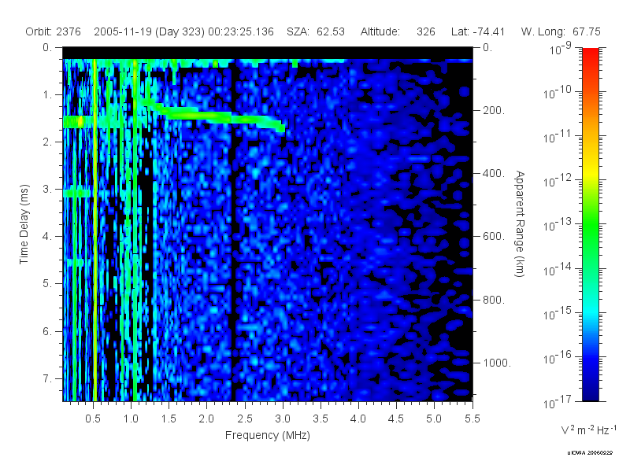Click the Frequency (MHz) axis title

pos(268,435)
